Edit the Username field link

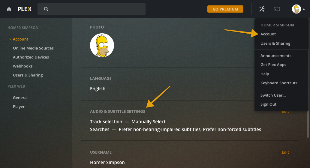point(285,152)
